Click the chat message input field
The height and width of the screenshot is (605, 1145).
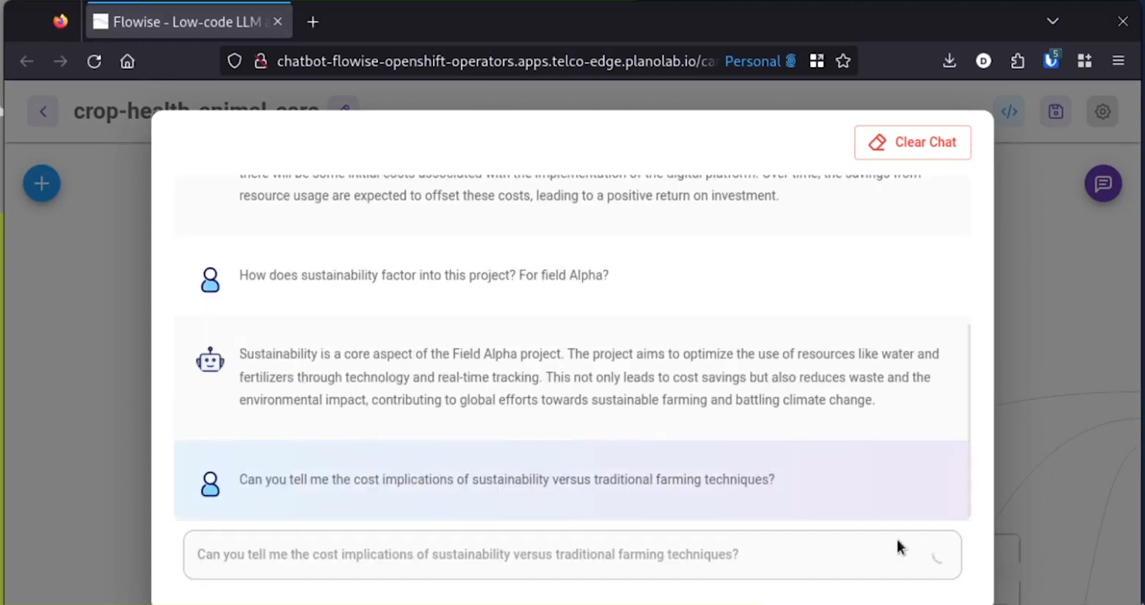click(x=541, y=555)
